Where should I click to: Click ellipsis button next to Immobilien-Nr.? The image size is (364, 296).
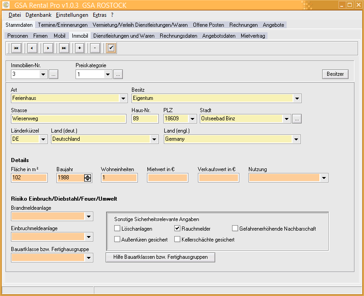tap(53, 74)
